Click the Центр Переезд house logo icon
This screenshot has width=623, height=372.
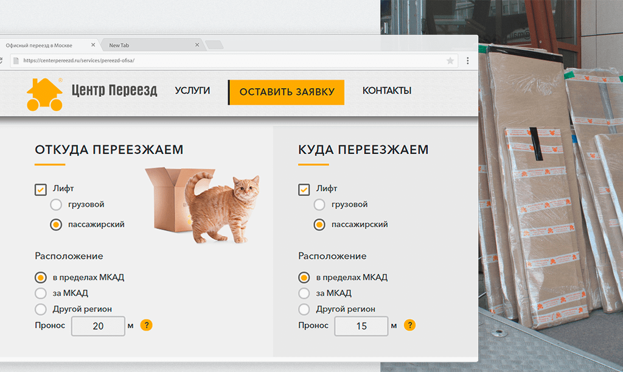pos(44,94)
